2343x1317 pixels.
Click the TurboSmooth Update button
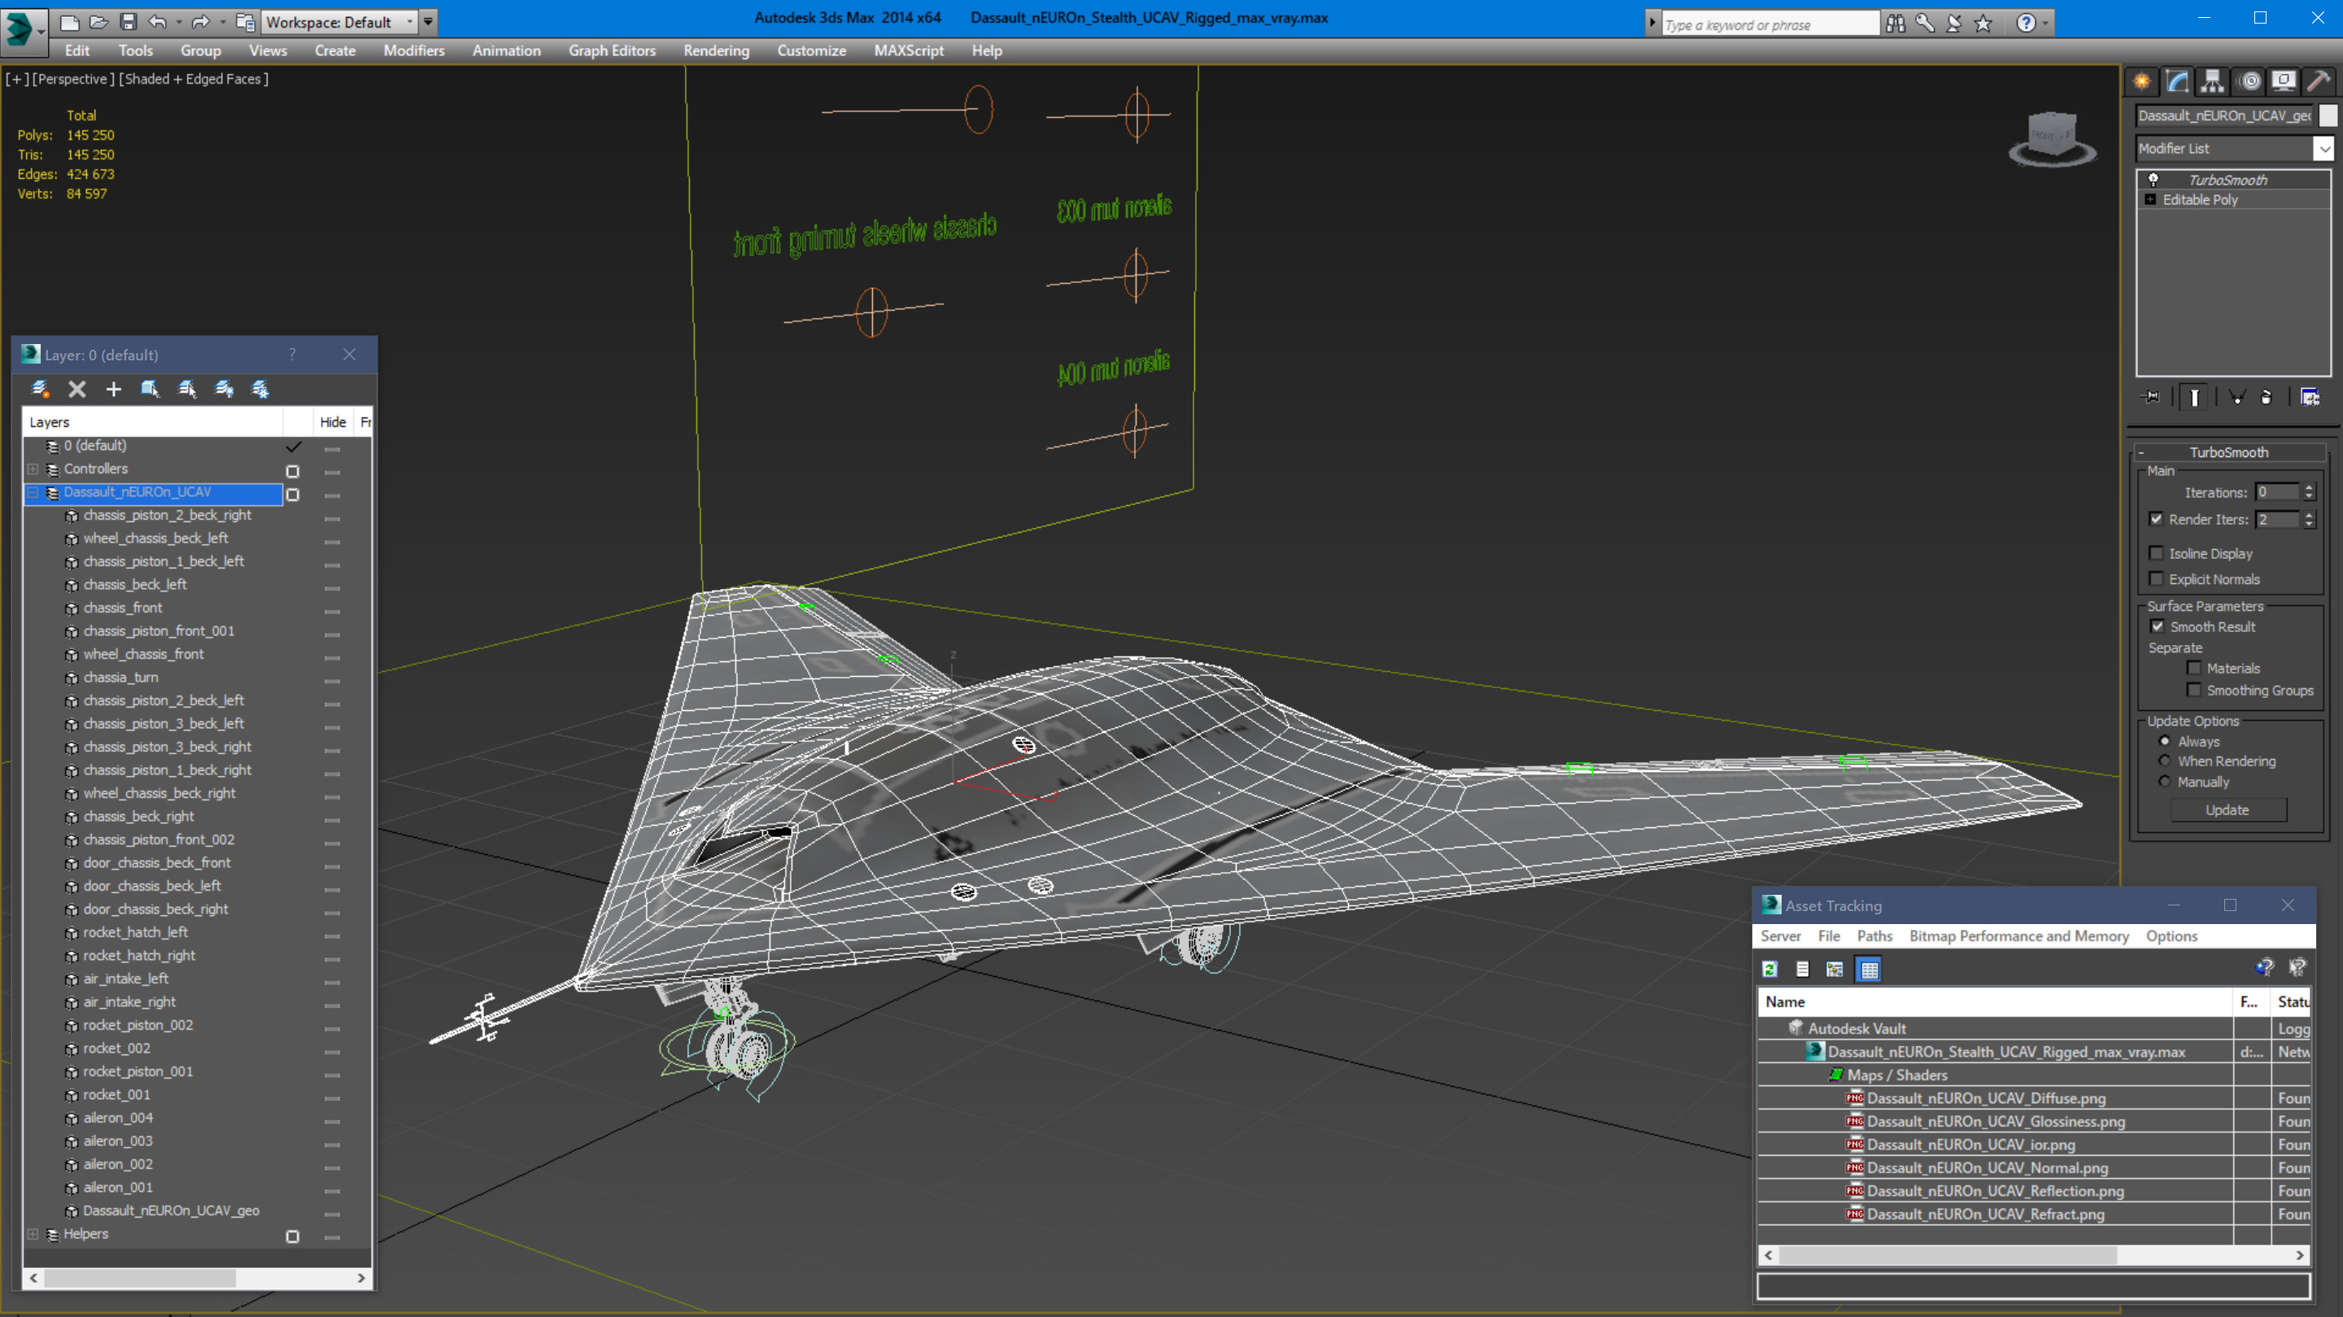[x=2227, y=810]
